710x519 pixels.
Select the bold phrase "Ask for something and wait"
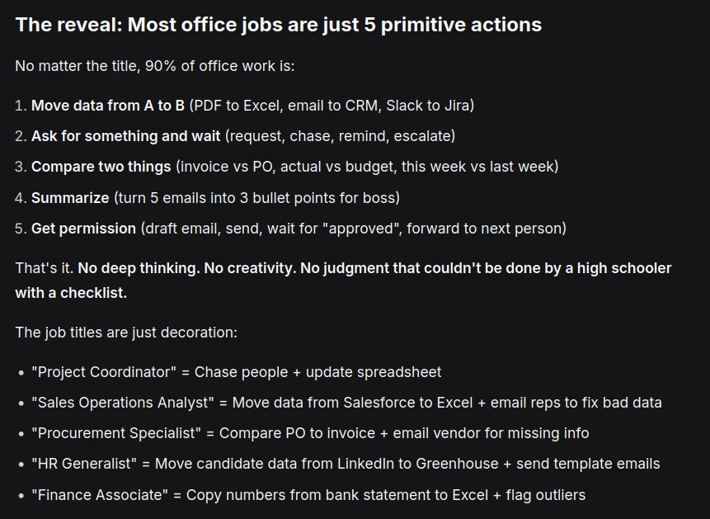125,136
